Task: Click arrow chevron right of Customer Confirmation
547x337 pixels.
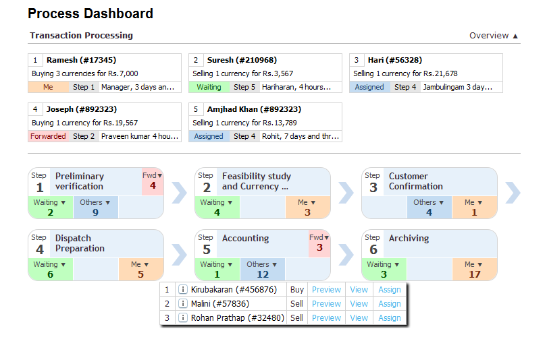Action: [x=513, y=193]
